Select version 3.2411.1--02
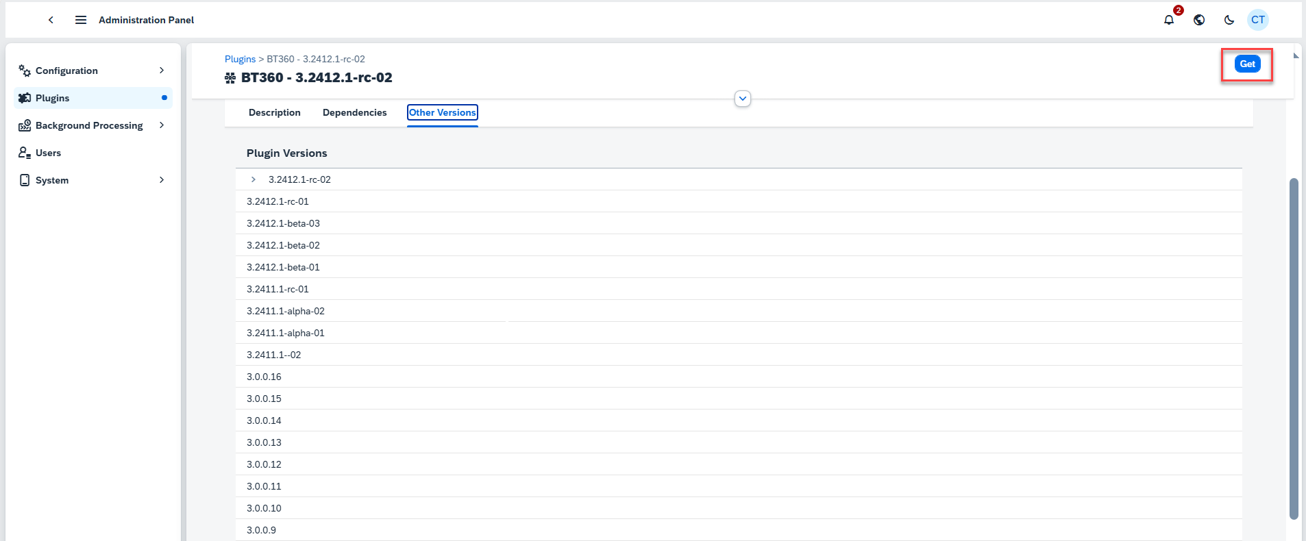 pos(739,355)
